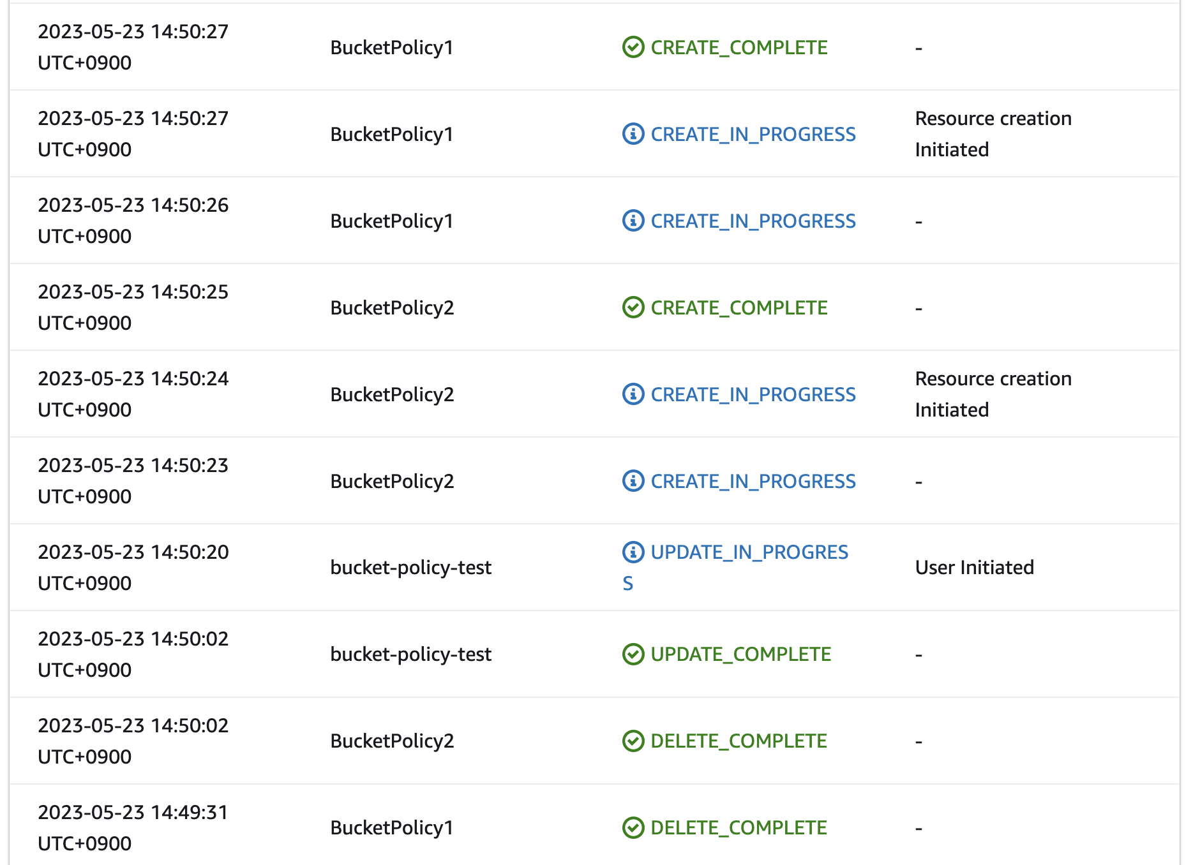Click the CREATE_IN_PROGRESS status at 14:50:23
The height and width of the screenshot is (865, 1200).
753,481
